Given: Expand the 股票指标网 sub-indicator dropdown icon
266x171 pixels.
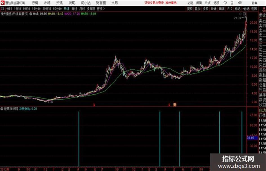Looking at the screenshot, I should tap(2, 109).
